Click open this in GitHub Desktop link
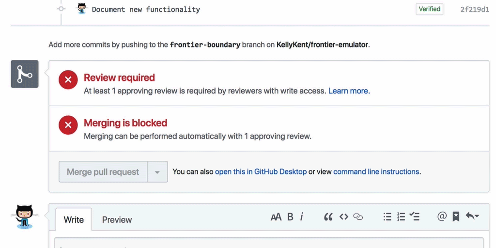The width and height of the screenshot is (496, 248). (x=261, y=171)
